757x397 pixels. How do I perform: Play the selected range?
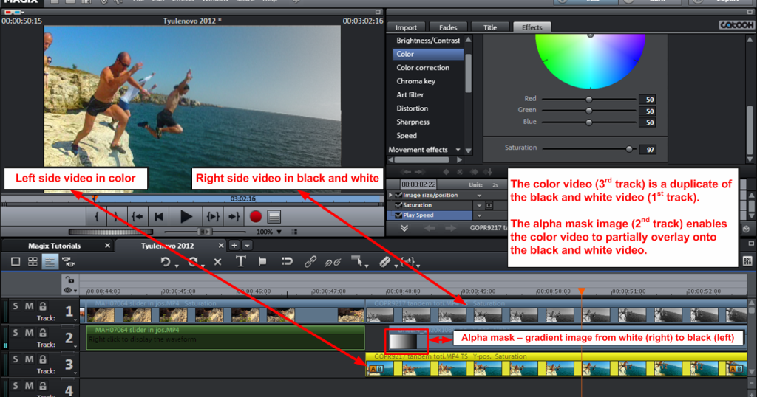[x=213, y=217]
